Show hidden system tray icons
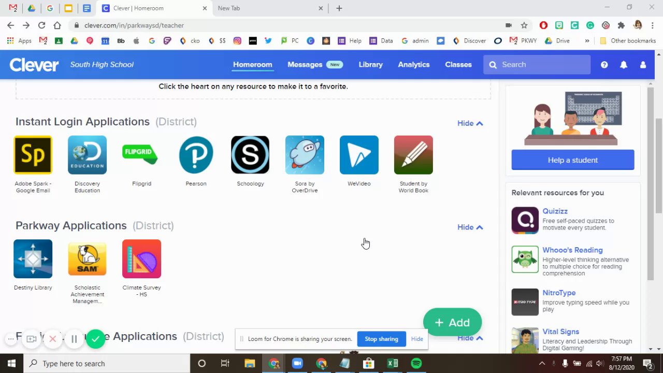The width and height of the screenshot is (663, 373). (x=542, y=363)
